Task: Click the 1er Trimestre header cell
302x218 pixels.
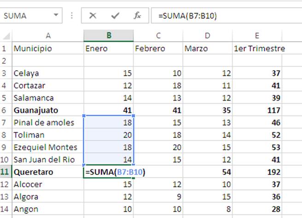Action: [x=259, y=48]
